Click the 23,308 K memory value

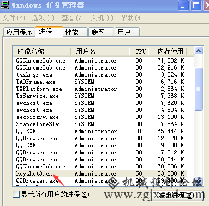click(171, 173)
